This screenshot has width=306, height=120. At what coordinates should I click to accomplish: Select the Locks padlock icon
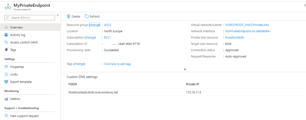point(6,74)
